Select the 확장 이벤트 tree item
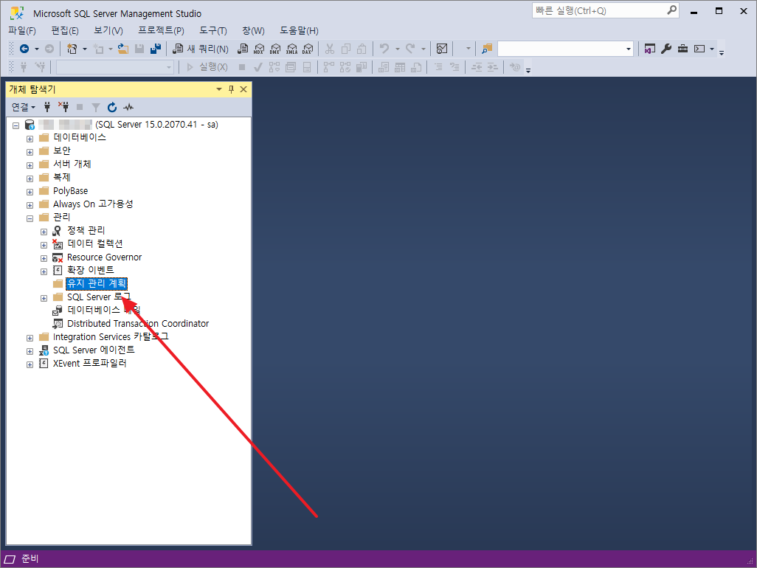 click(90, 270)
